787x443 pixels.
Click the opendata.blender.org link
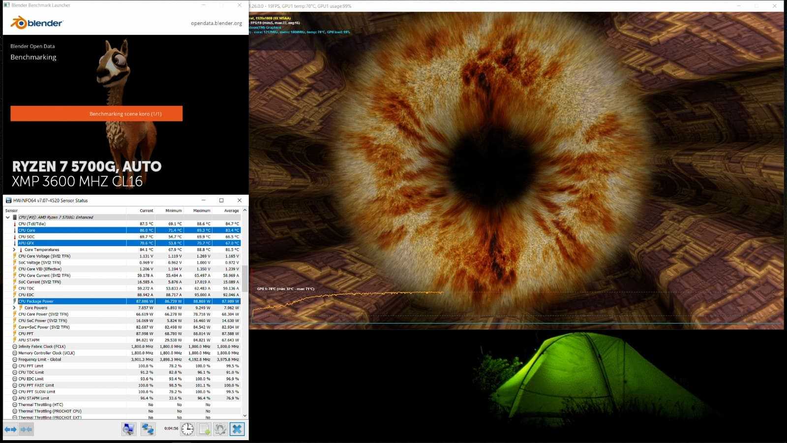coord(216,23)
